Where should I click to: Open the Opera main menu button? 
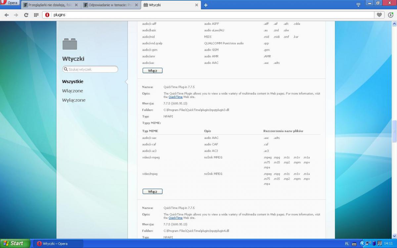pos(9,3)
